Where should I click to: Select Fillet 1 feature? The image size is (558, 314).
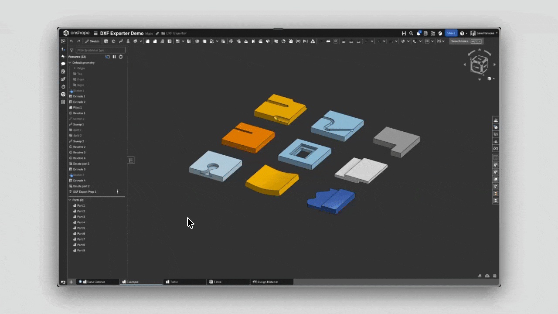click(x=77, y=108)
